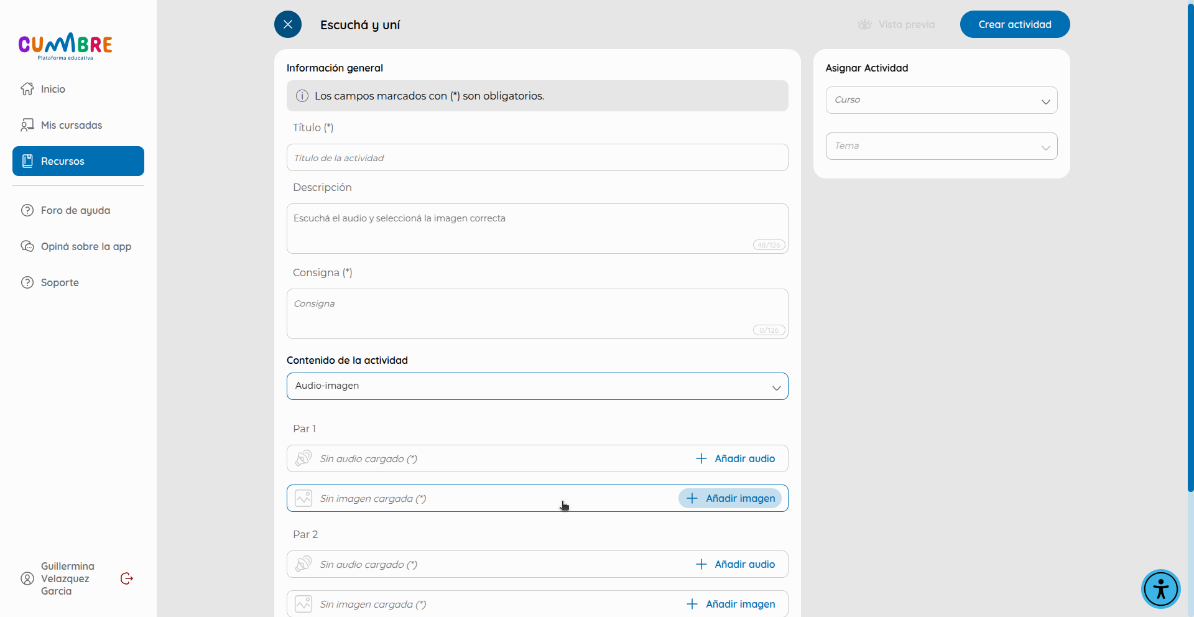This screenshot has height=617, width=1194.
Task: Click the Soporte question icon
Action: point(27,282)
